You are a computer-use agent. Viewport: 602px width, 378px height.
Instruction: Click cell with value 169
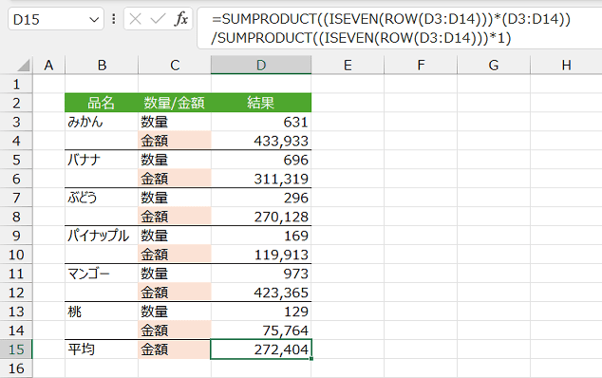pyautogui.click(x=261, y=236)
